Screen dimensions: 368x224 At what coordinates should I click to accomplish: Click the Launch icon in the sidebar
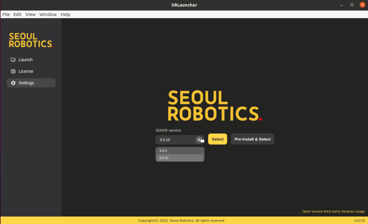(x=13, y=60)
